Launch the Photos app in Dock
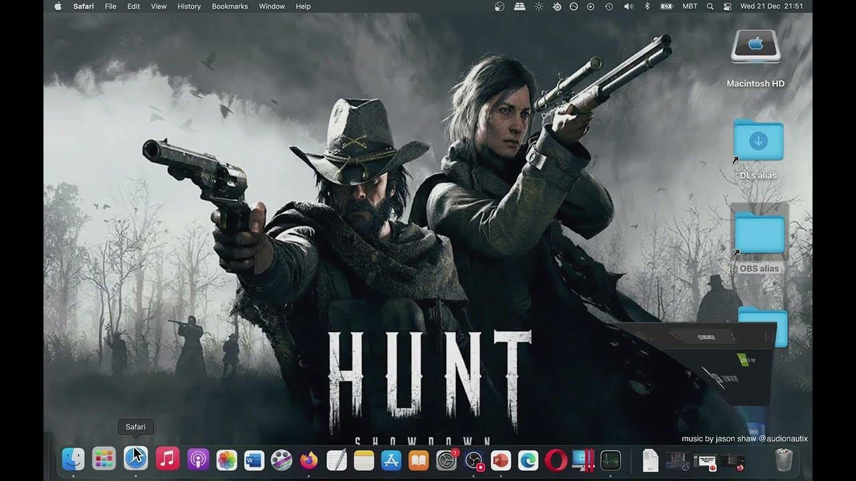The width and height of the screenshot is (856, 481). coord(227,460)
